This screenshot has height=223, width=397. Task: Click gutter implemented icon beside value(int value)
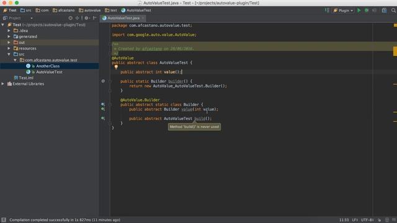103,109
